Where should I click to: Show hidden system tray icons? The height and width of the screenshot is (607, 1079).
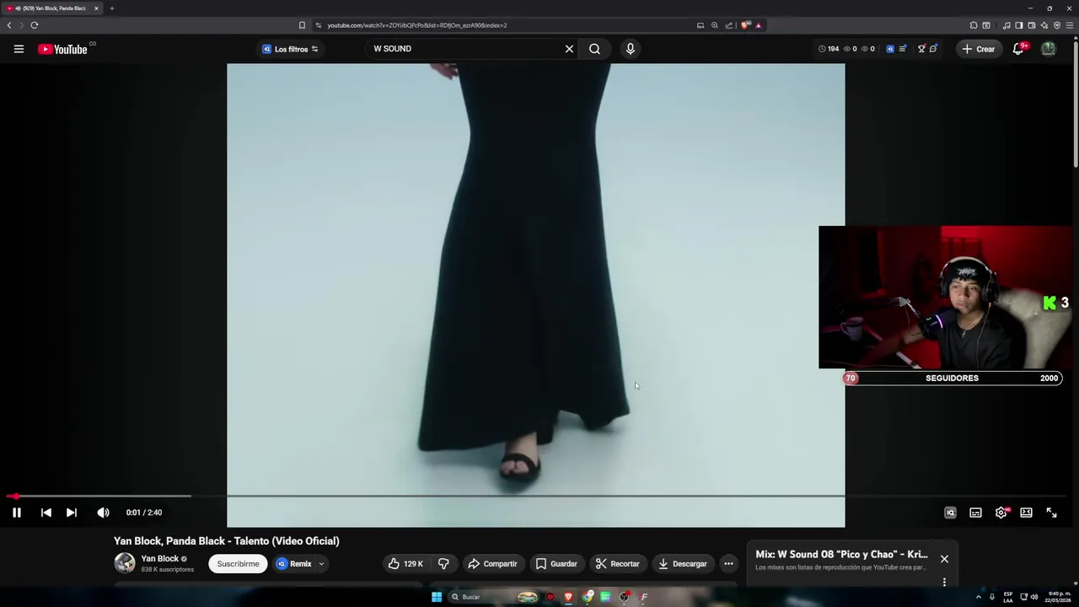tap(979, 597)
